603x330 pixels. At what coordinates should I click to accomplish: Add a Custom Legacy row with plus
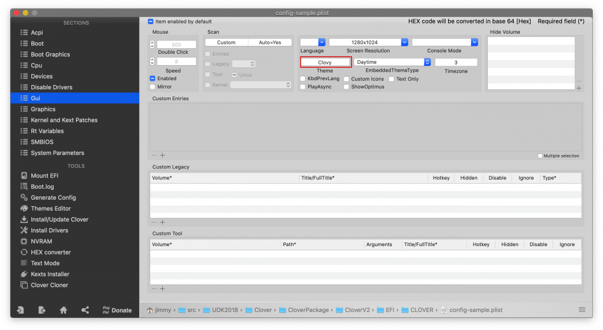point(162,222)
